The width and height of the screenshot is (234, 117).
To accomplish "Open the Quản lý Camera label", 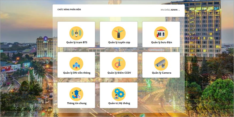I will (x=162, y=73).
